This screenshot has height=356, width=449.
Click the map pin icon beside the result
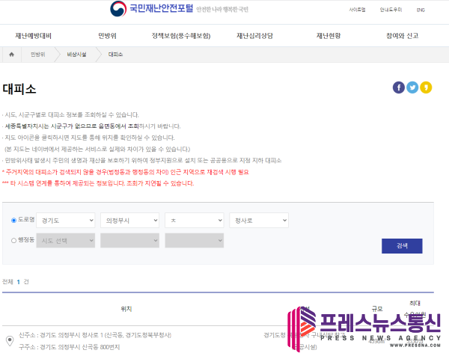coord(8,342)
